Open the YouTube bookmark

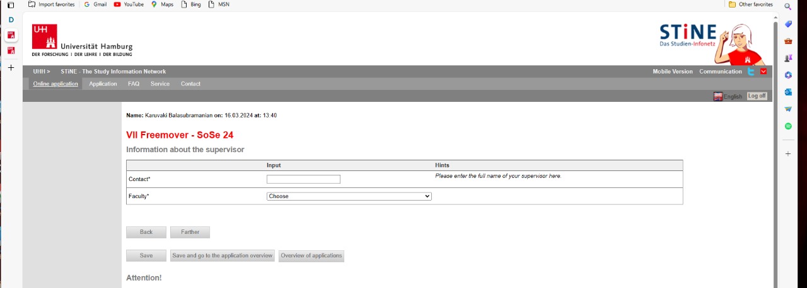pyautogui.click(x=129, y=4)
